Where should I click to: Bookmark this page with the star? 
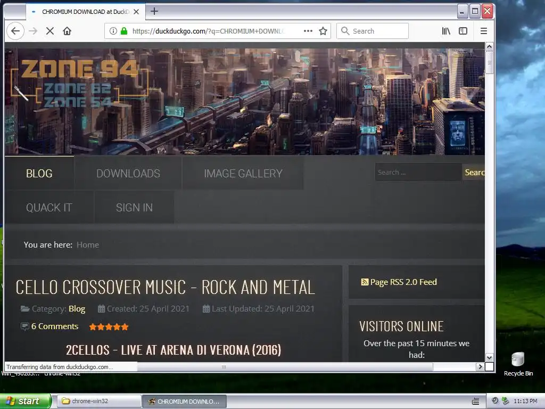(x=323, y=31)
